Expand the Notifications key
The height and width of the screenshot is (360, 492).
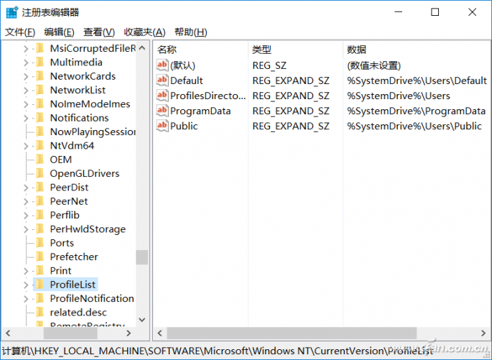[26, 118]
